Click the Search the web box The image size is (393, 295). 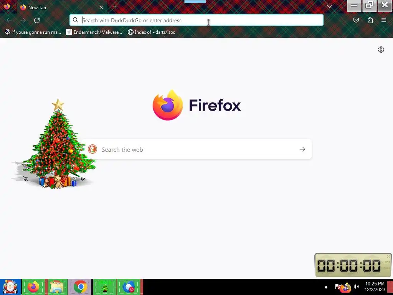[197, 149]
